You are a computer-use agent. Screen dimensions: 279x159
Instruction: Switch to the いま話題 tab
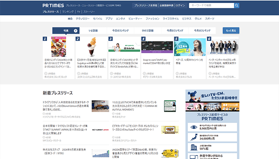[93, 31]
